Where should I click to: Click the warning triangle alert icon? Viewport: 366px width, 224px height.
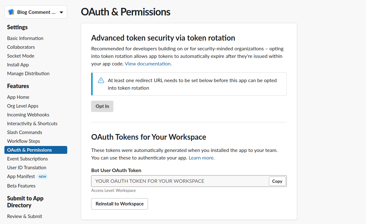[101, 81]
